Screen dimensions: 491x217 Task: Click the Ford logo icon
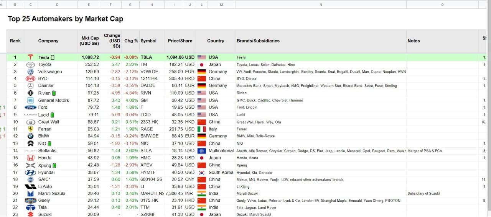[x=31, y=108]
